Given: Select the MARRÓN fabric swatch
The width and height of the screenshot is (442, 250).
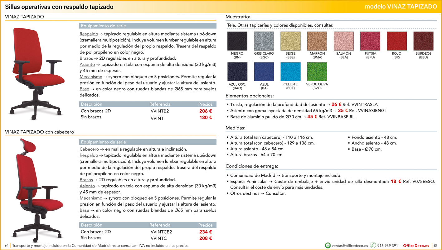Looking at the screenshot, I should [317, 41].
